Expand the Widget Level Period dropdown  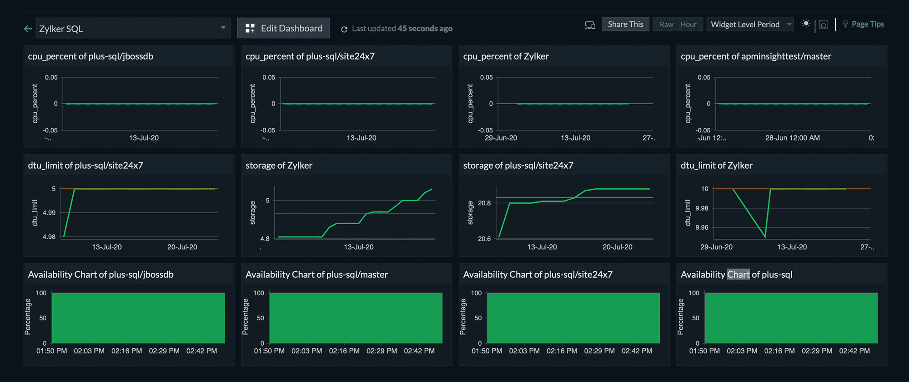coord(749,25)
